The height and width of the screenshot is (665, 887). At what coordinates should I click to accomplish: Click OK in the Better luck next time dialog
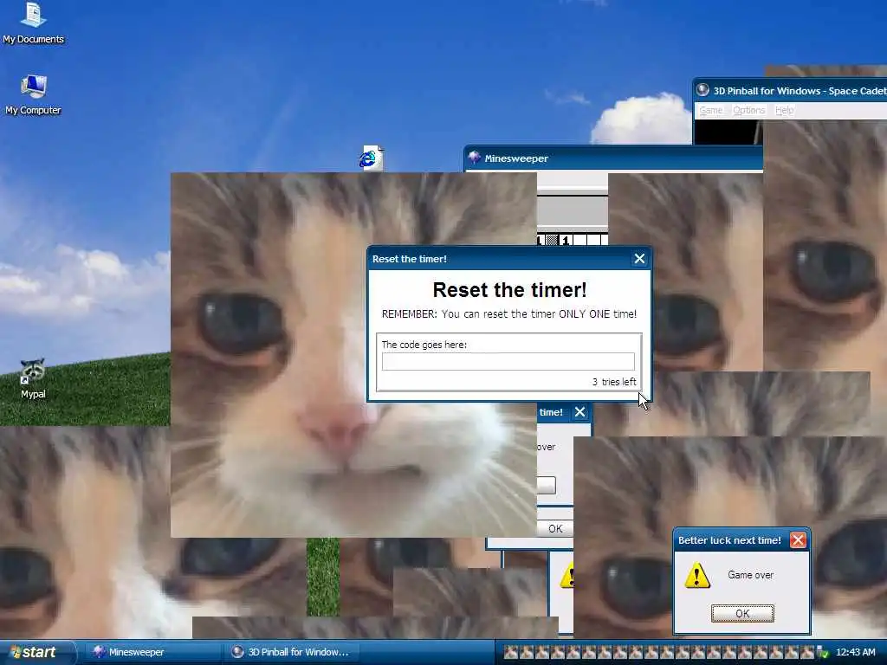(x=742, y=614)
